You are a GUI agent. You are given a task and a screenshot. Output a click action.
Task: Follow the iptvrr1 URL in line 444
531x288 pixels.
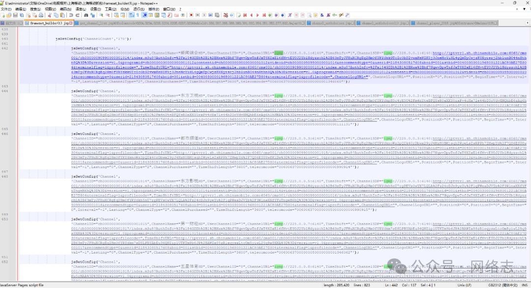pos(299,108)
